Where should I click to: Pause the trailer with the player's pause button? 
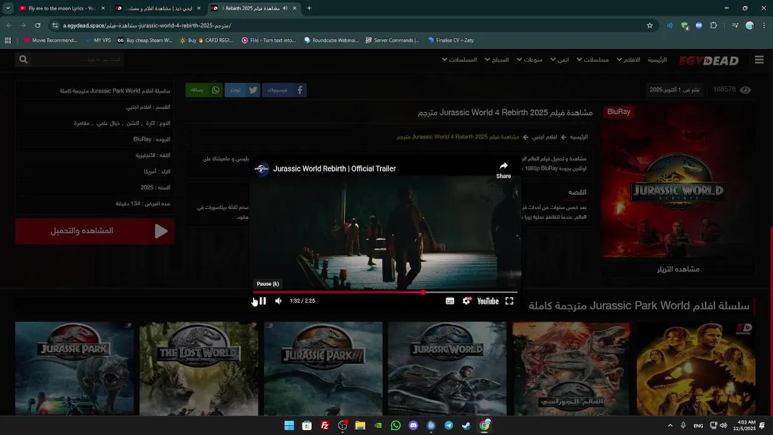[262, 301]
